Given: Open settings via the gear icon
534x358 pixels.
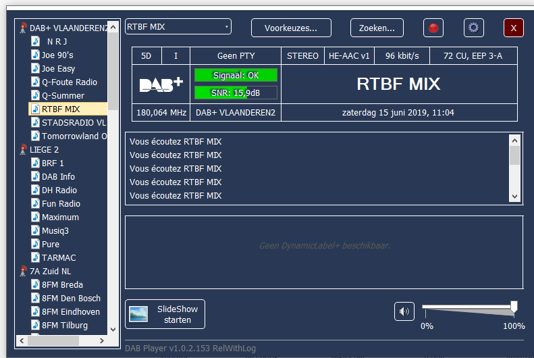Looking at the screenshot, I should click(473, 28).
